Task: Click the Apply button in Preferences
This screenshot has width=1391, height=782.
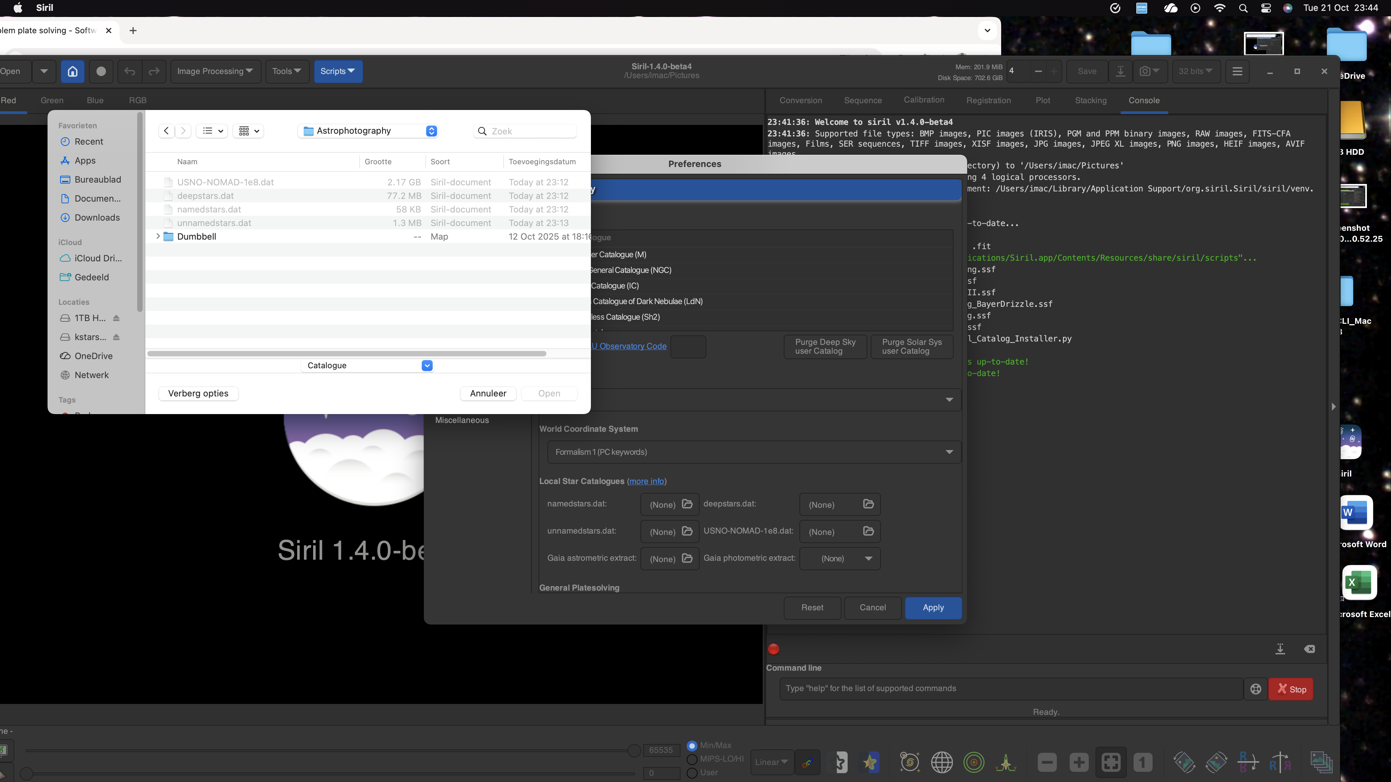Action: [x=933, y=608]
